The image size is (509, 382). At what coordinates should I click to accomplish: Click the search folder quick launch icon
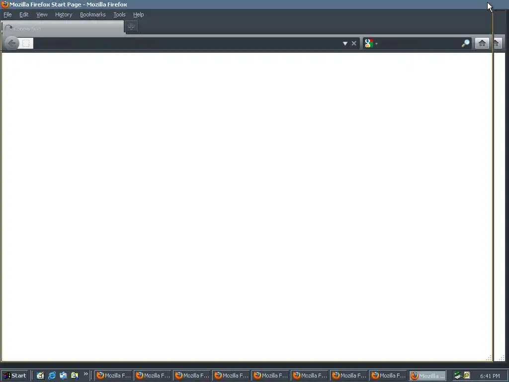[75, 376]
